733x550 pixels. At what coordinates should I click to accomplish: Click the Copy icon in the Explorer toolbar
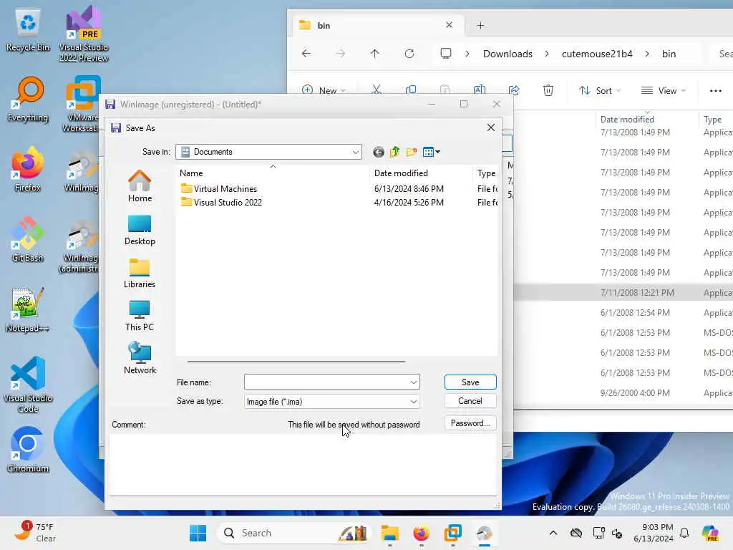tap(411, 90)
